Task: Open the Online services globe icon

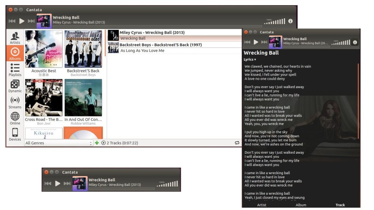Action: (15, 118)
